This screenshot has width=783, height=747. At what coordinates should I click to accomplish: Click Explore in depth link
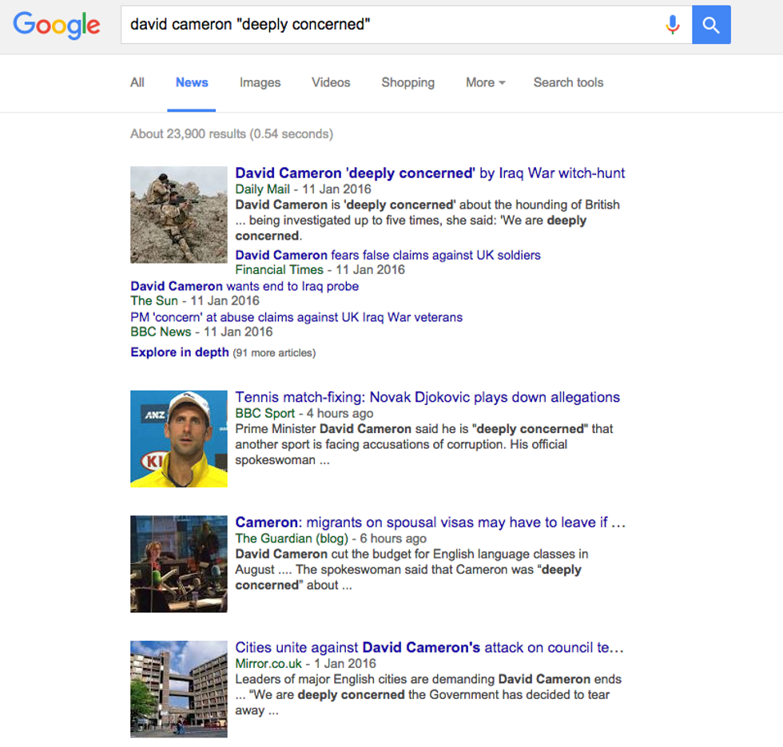pos(180,352)
